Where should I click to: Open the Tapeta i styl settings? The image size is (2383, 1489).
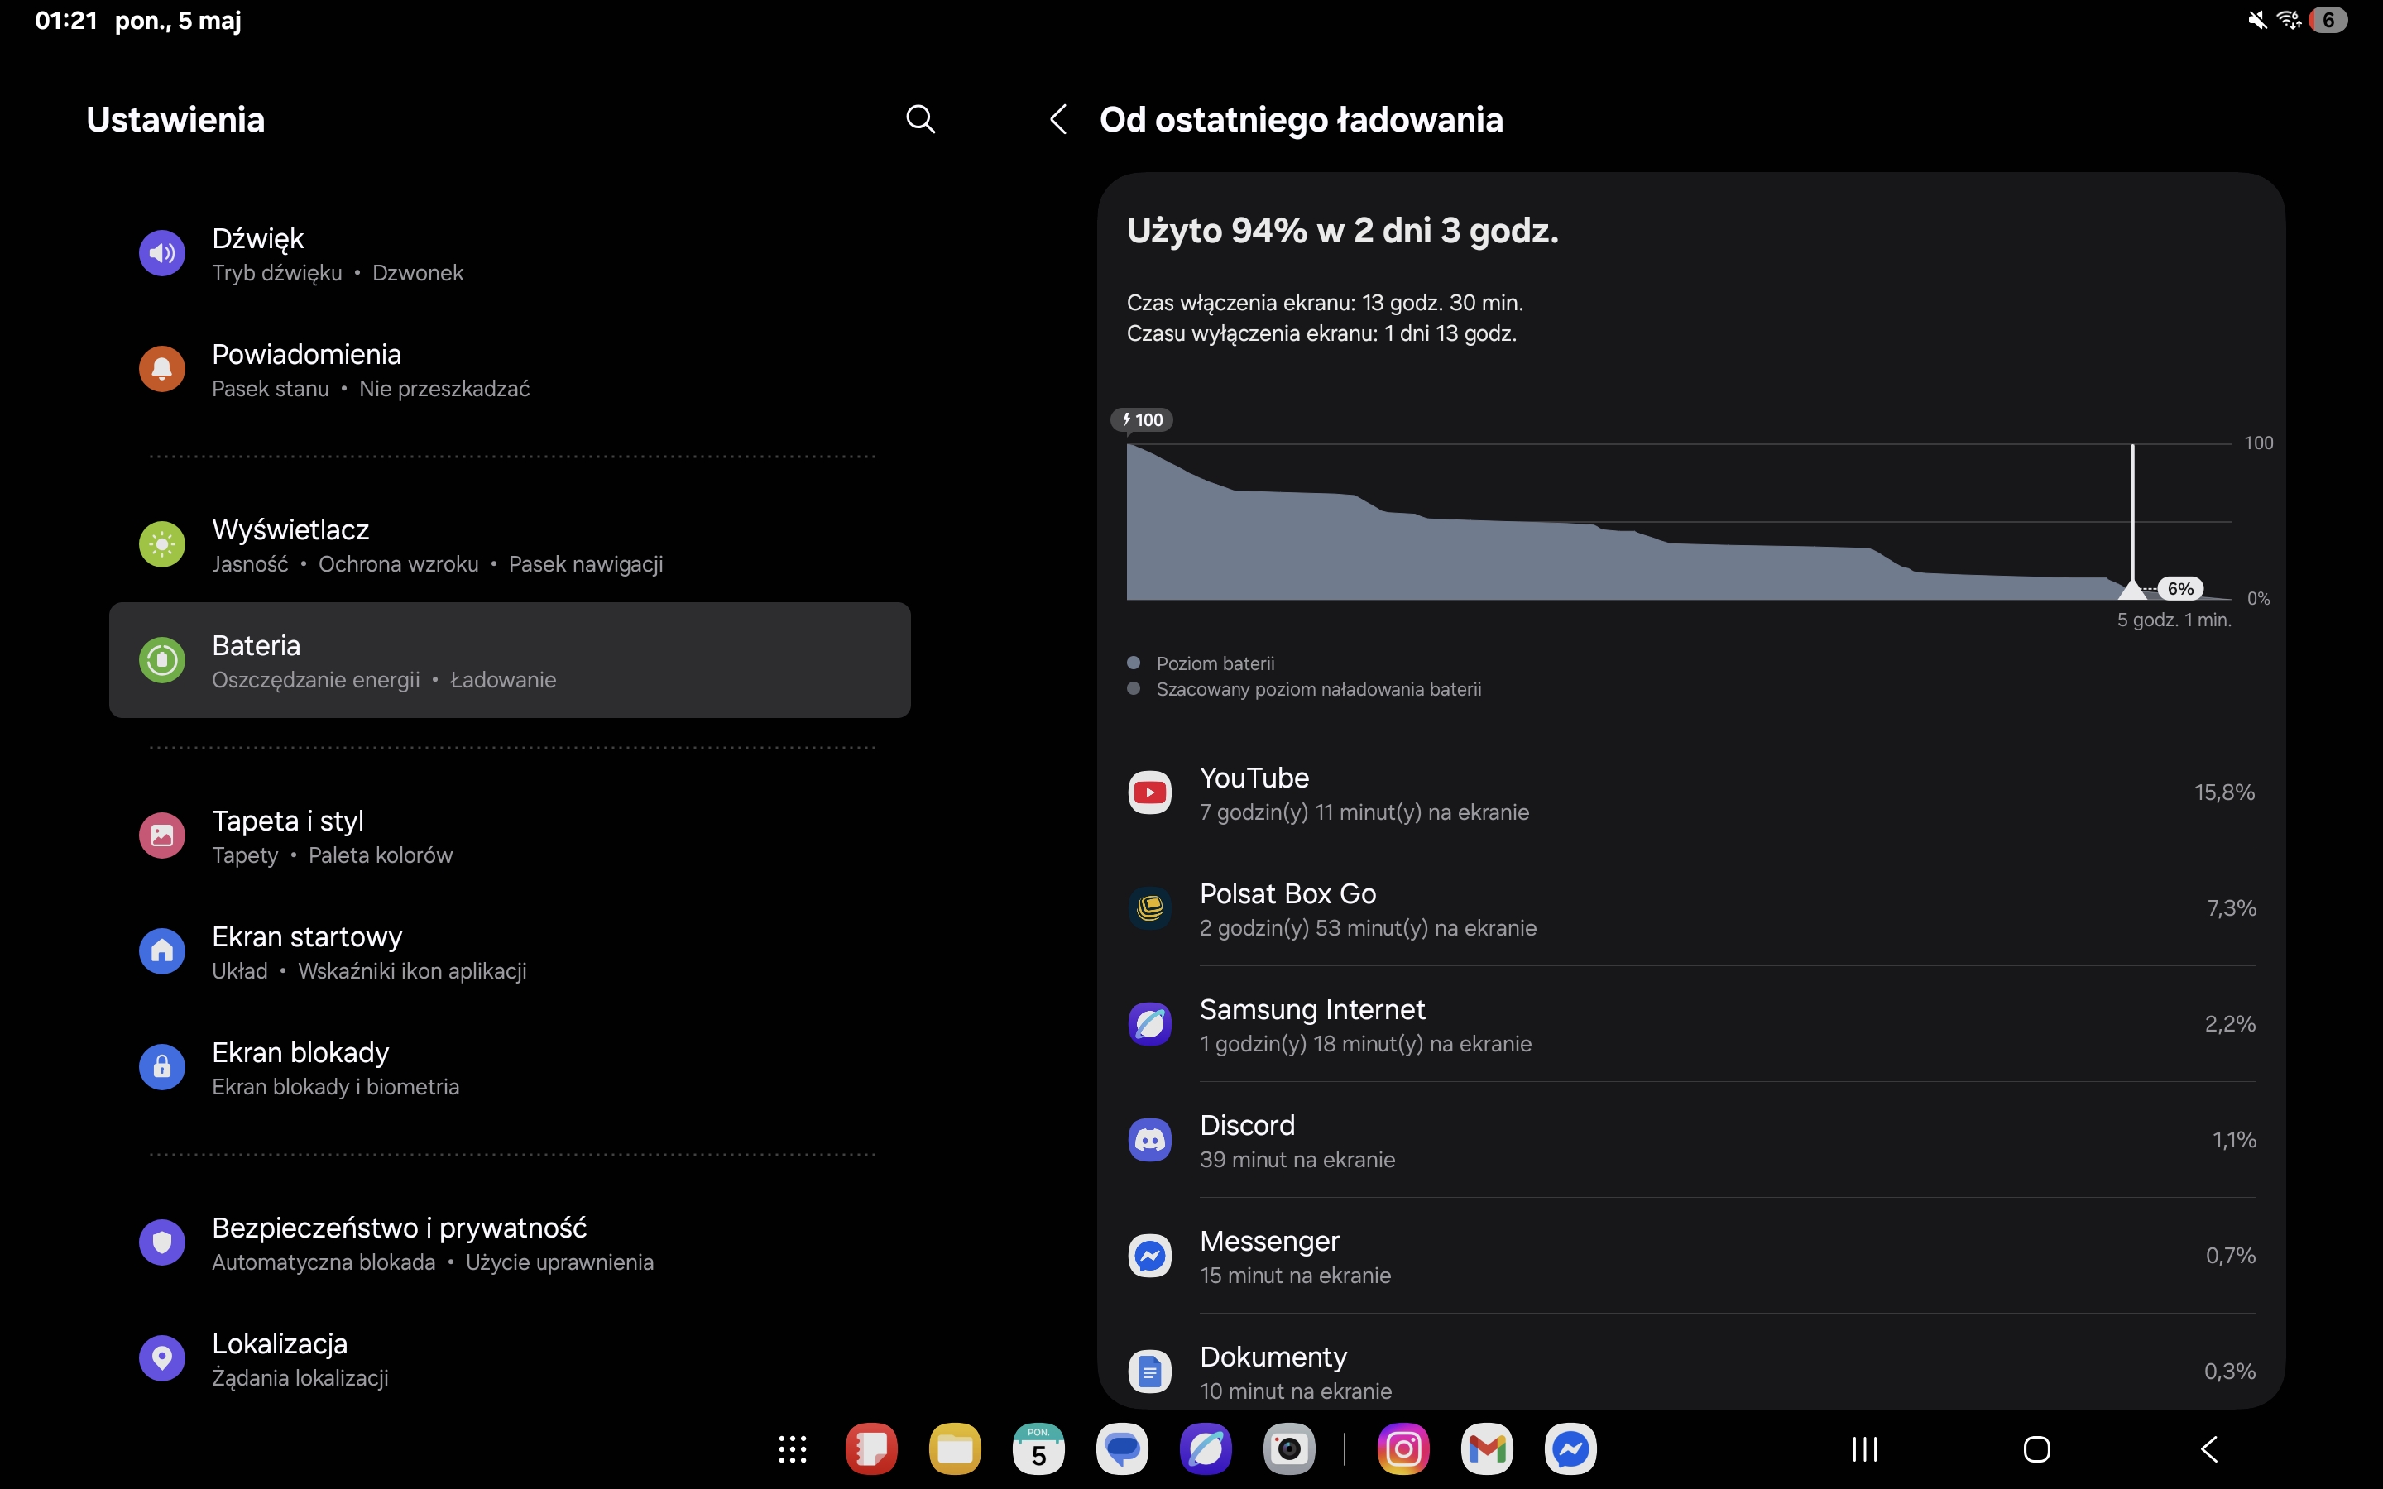tap(510, 836)
